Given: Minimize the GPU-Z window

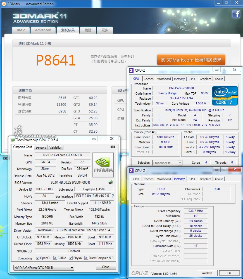Looking at the screenshot, I should [94, 139].
